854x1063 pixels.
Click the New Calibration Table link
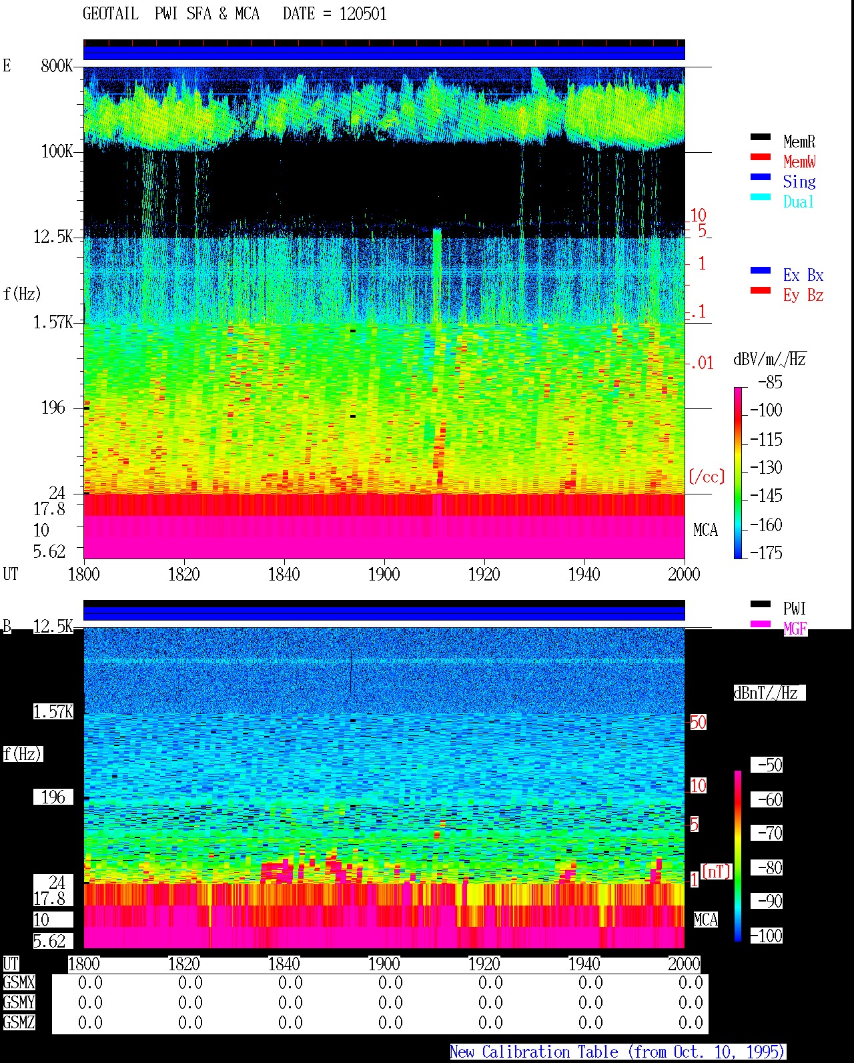[617, 1052]
